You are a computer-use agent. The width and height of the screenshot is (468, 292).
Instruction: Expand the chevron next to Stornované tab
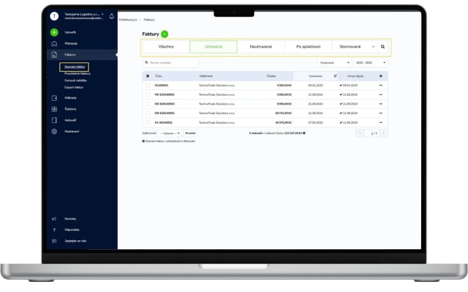pyautogui.click(x=373, y=47)
